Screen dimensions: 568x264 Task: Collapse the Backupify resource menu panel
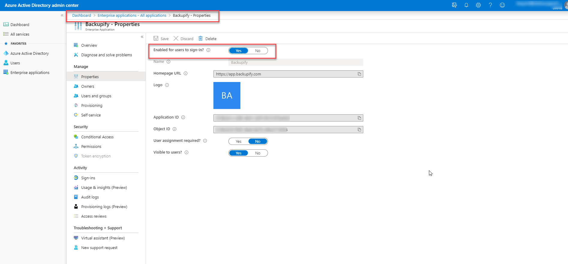tap(142, 37)
